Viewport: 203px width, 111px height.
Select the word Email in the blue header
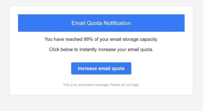pyautogui.click(x=78, y=23)
